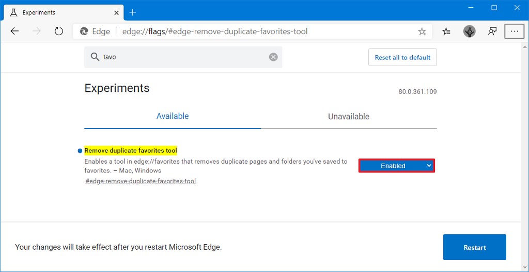The image size is (529, 272).
Task: Open the Favorites list icon
Action: [x=446, y=31]
